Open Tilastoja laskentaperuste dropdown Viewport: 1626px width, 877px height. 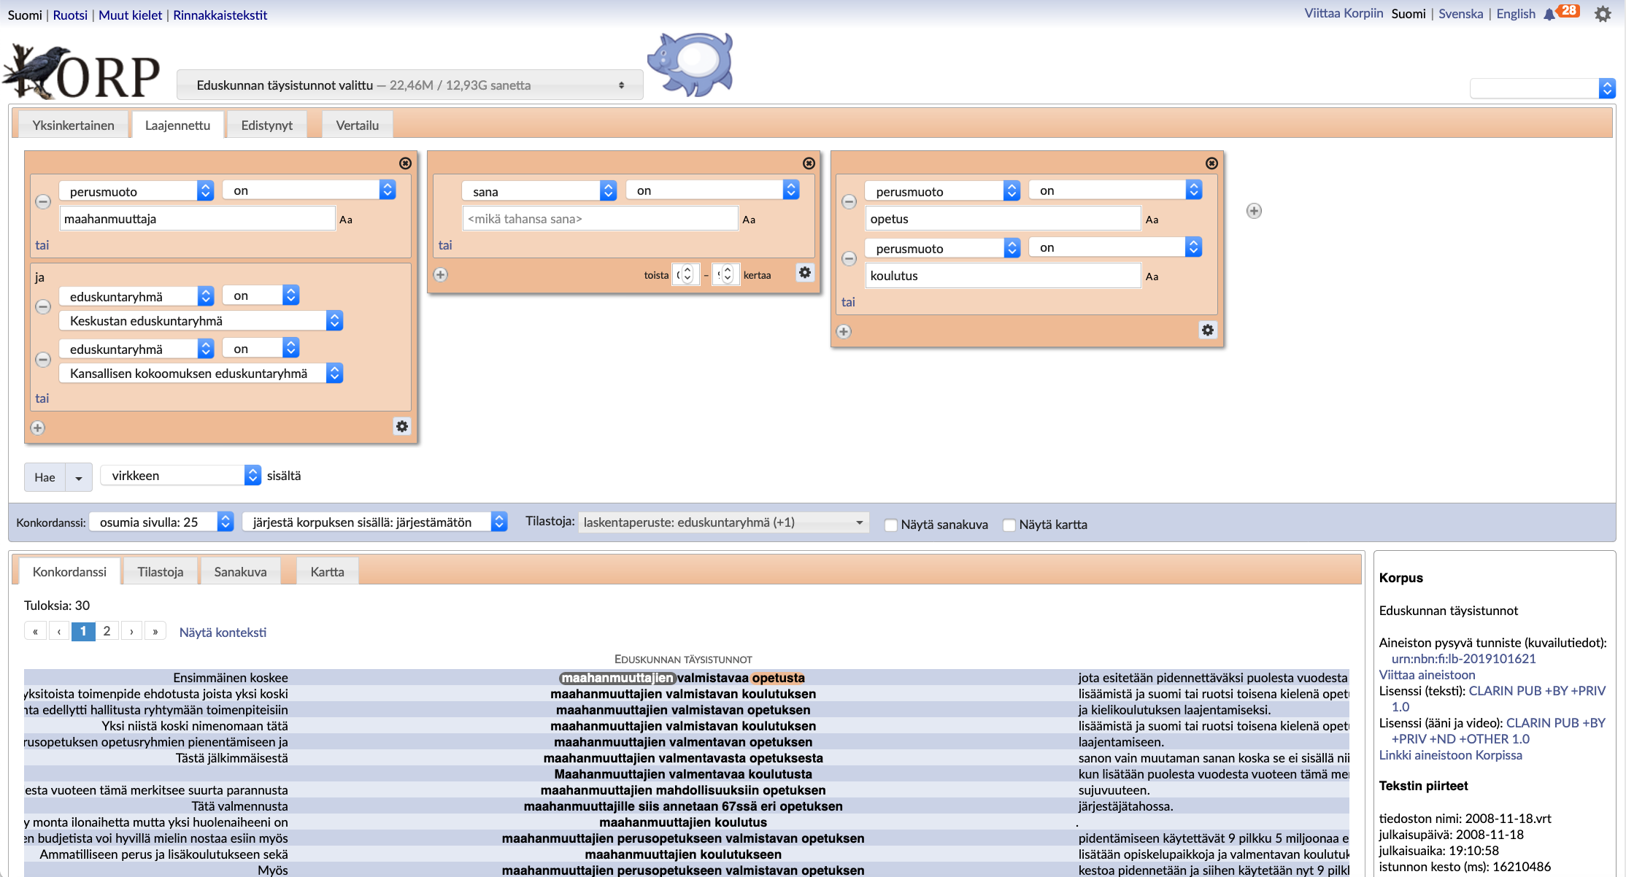click(x=723, y=522)
